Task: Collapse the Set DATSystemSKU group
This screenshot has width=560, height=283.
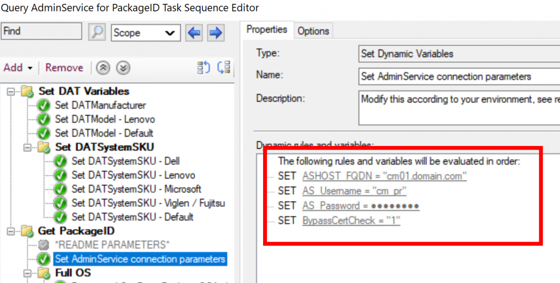Action: point(27,148)
